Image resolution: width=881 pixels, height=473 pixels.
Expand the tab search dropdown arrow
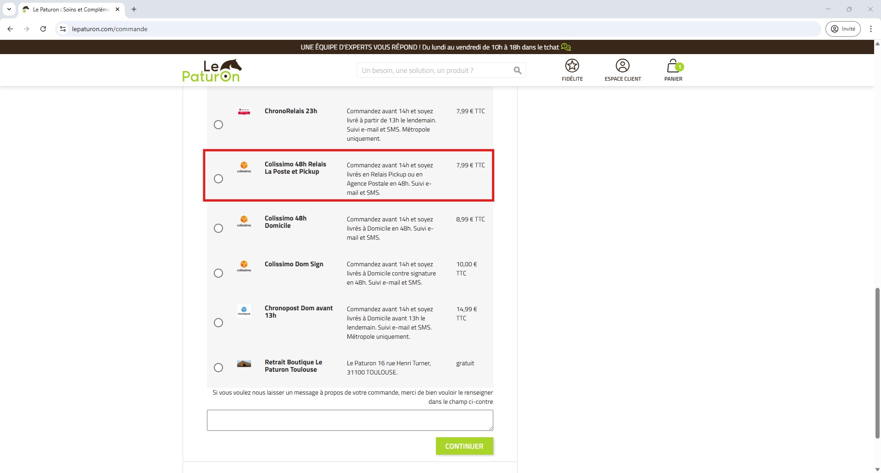(x=9, y=9)
